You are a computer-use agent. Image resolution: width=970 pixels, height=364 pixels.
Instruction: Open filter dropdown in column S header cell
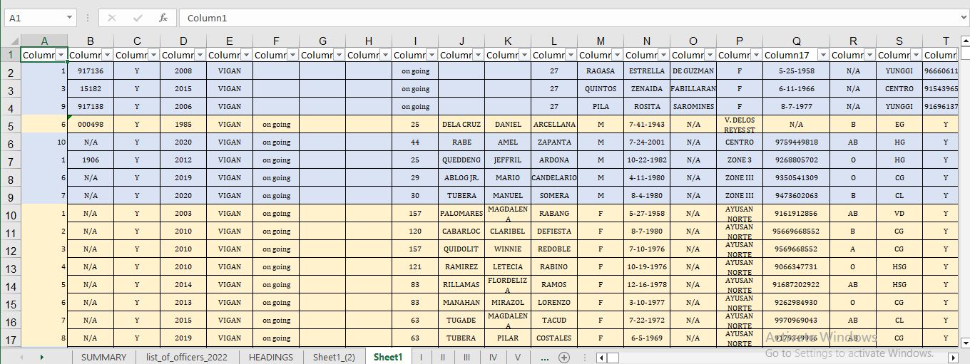(x=916, y=55)
